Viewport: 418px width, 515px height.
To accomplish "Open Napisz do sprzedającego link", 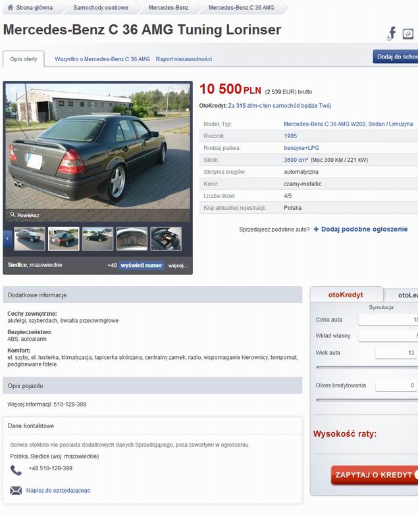I will (x=58, y=491).
